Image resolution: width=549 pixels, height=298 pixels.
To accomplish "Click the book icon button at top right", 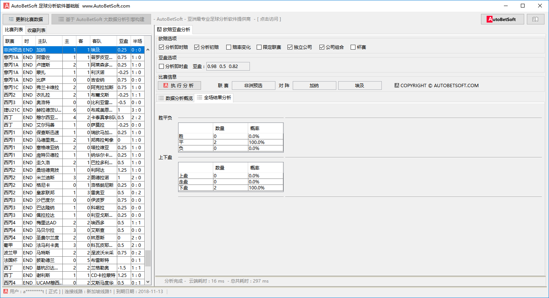I will [x=535, y=19].
